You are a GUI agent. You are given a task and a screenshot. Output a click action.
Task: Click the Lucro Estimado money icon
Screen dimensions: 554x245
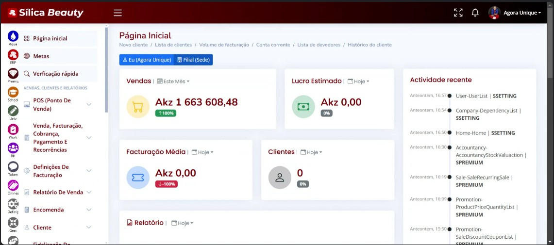tap(303, 107)
